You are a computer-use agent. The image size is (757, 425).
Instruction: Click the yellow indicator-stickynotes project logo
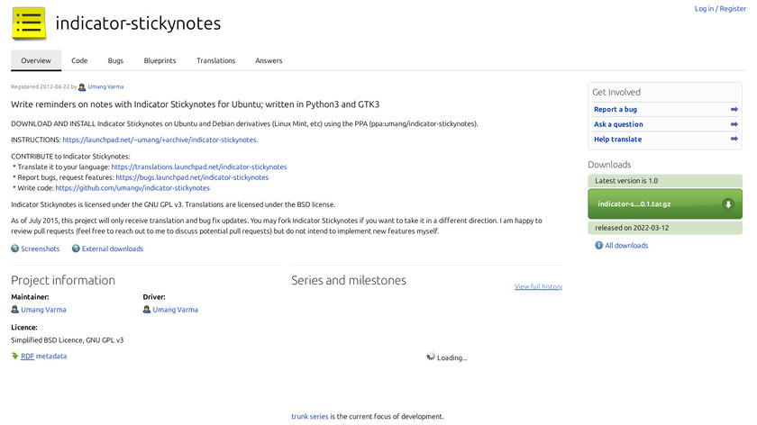pyautogui.click(x=29, y=23)
